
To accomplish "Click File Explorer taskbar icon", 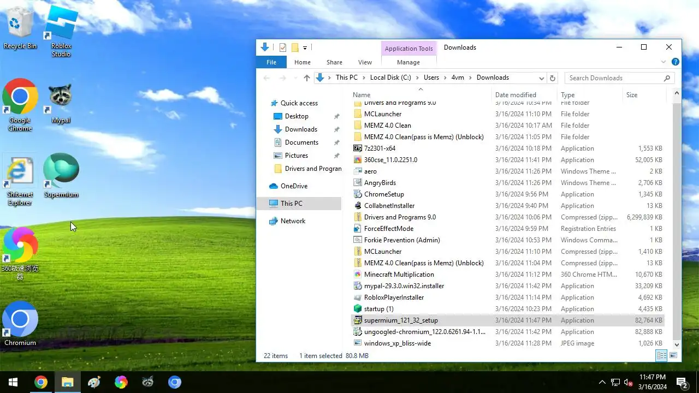I will (x=67, y=382).
